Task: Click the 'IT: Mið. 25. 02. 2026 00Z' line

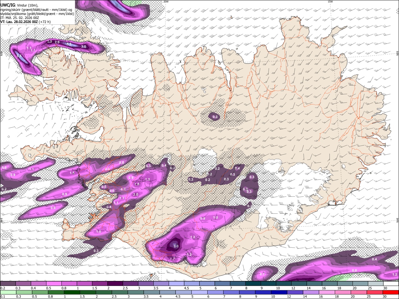Action: click(19, 18)
